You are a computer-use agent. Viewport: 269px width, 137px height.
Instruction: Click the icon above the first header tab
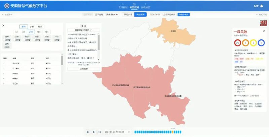click(123, 4)
